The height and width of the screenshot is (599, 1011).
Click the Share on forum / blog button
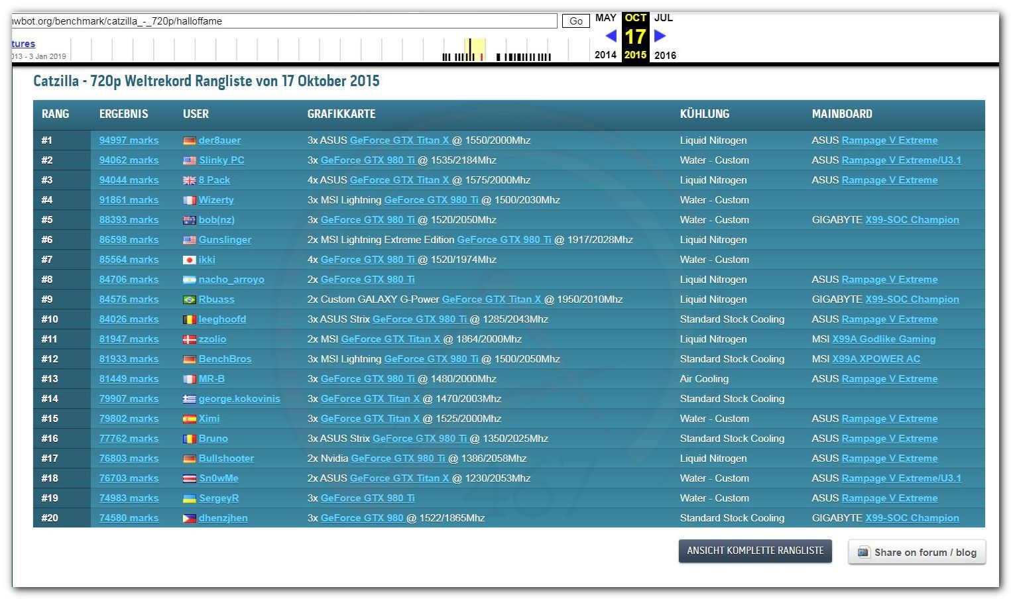tap(917, 552)
